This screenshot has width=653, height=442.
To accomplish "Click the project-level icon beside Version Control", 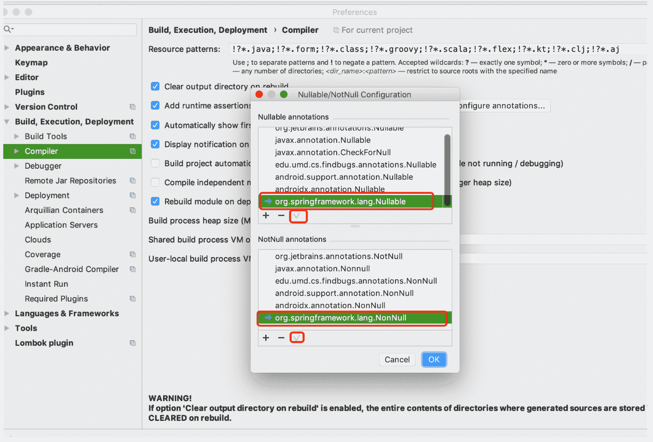I will [x=133, y=107].
